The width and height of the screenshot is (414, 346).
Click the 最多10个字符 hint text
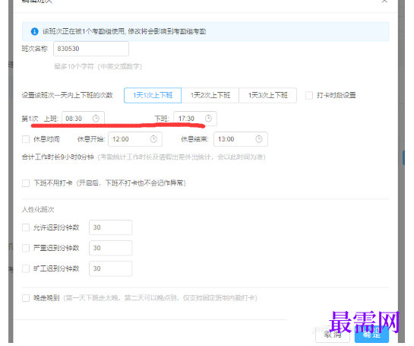(x=98, y=66)
